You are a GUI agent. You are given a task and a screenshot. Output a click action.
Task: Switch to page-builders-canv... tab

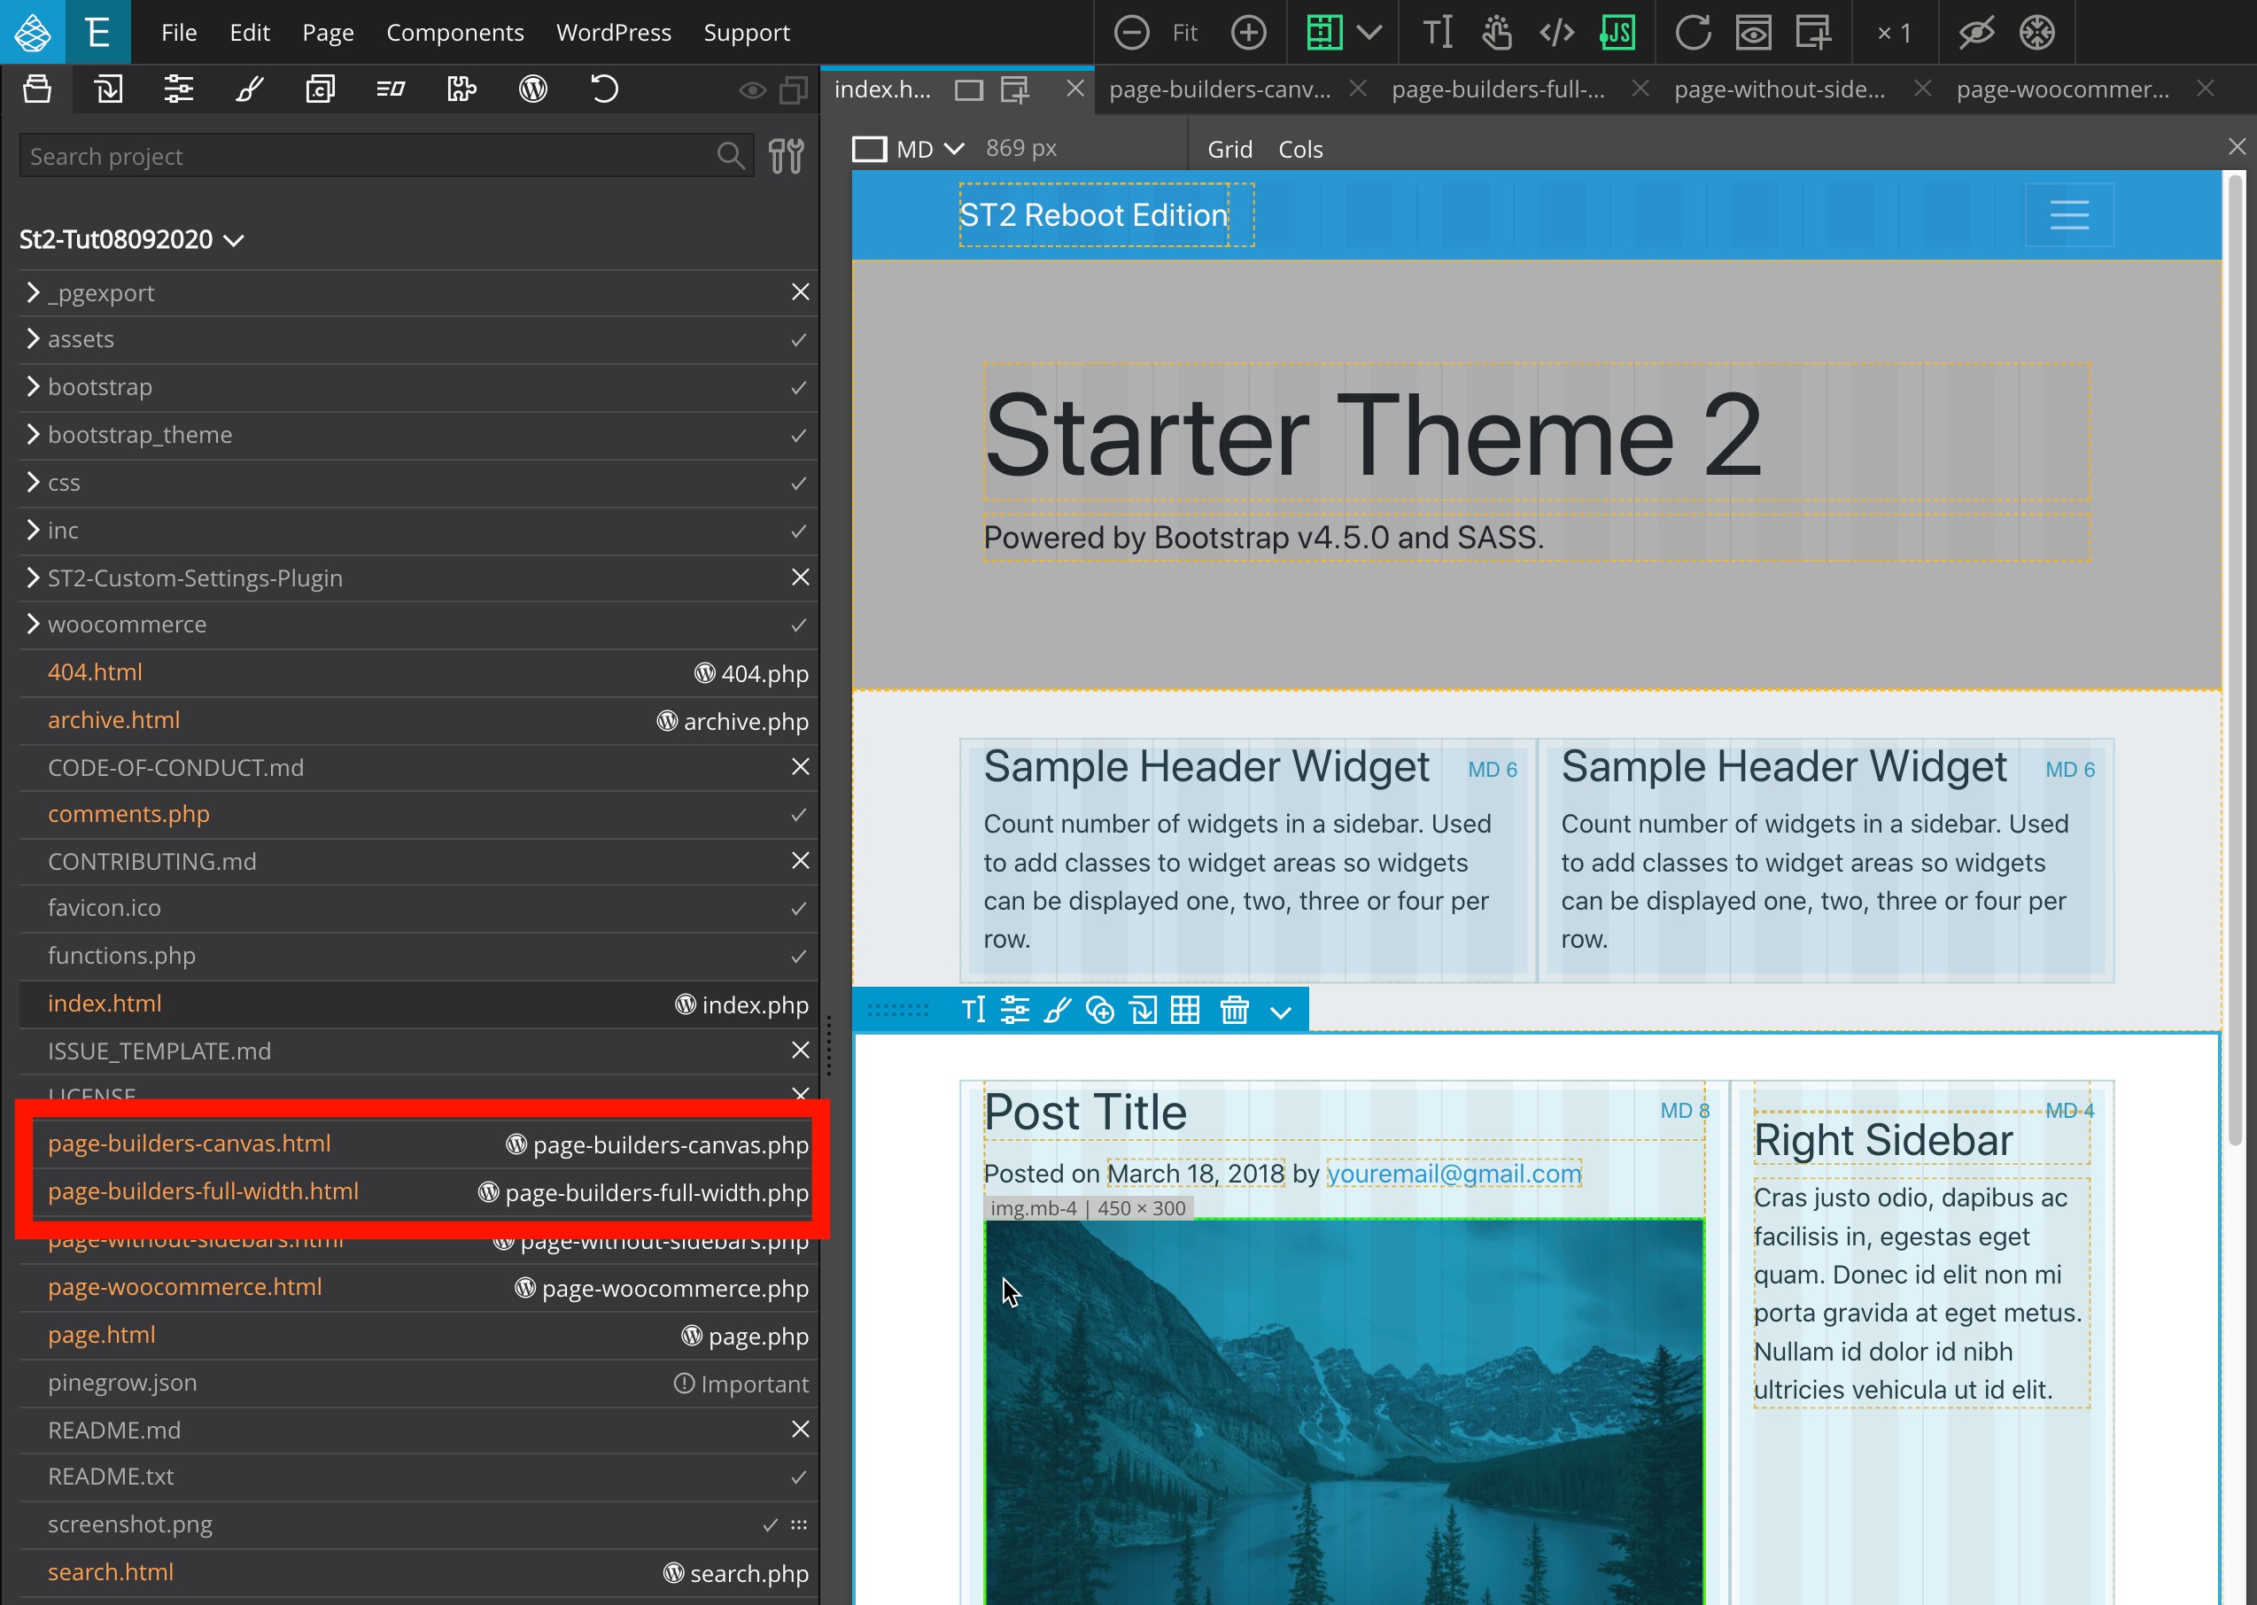tap(1220, 89)
